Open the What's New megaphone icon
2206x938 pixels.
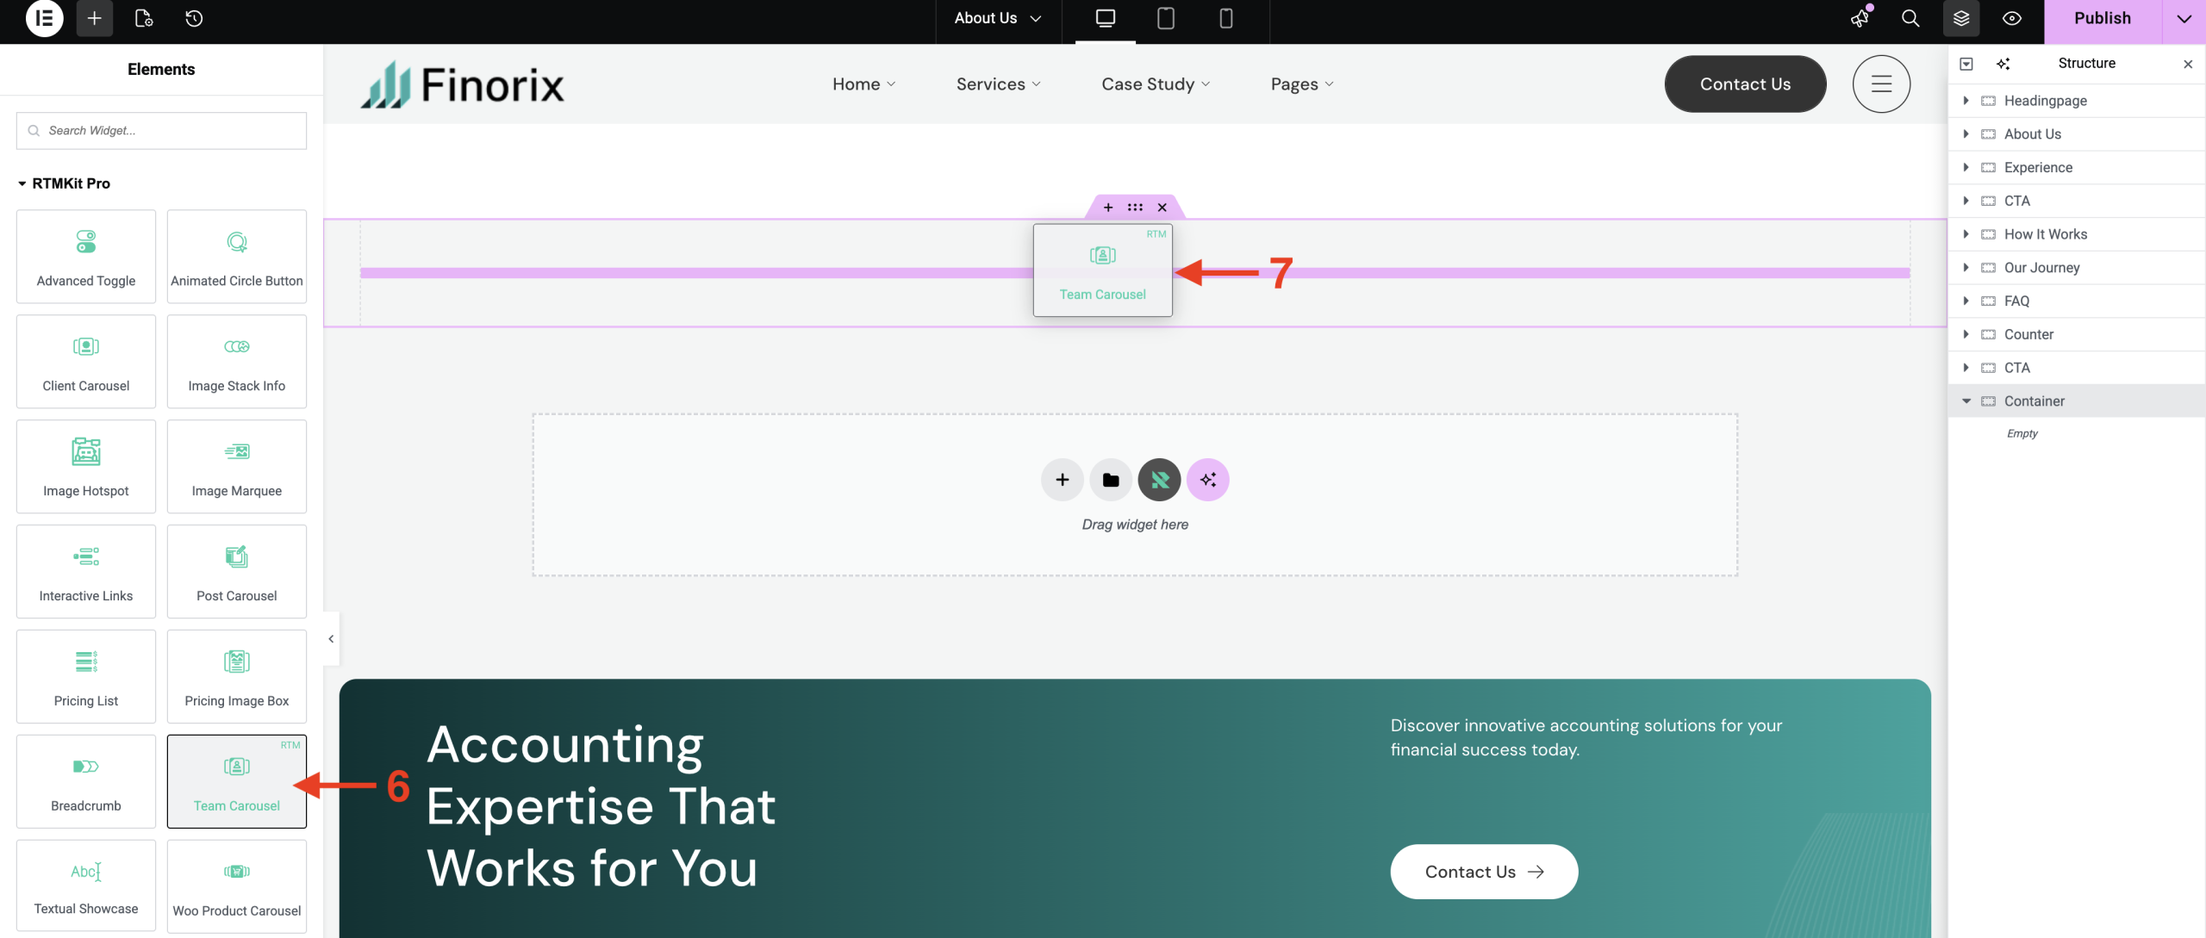pos(1860,18)
